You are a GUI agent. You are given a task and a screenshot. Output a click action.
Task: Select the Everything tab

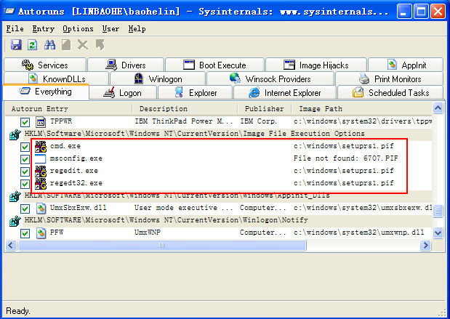click(46, 92)
